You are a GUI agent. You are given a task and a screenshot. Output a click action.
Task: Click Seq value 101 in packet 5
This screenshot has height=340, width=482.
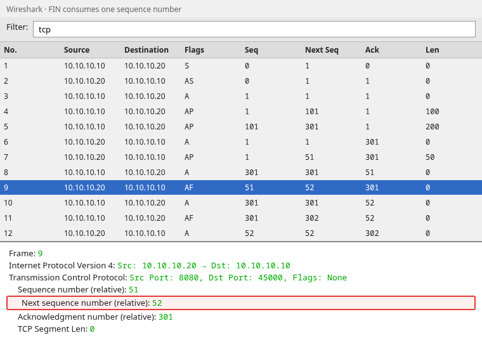click(251, 127)
